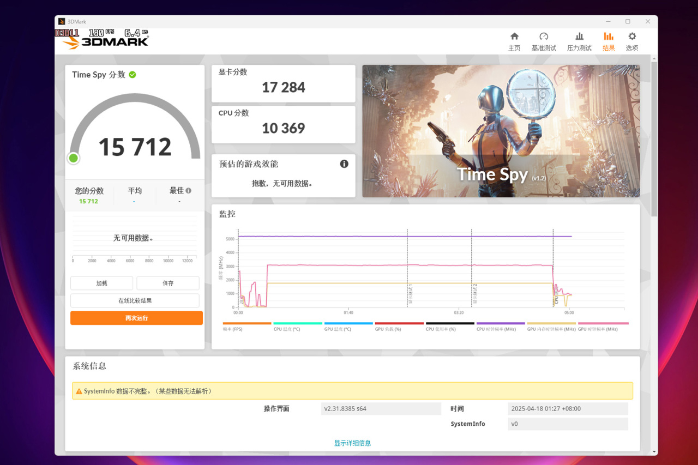Click the 无可用数据。 text in the distribution chart
698x465 pixels.
(x=134, y=238)
